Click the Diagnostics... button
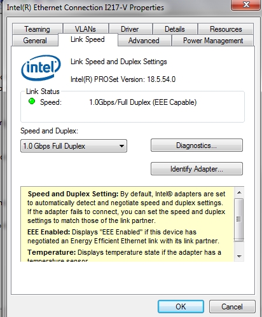Image resolution: width=262 pixels, height=317 pixels. click(x=197, y=145)
